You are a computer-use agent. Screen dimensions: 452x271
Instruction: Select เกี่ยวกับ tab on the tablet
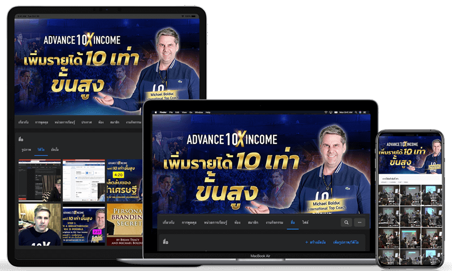[x=23, y=122]
